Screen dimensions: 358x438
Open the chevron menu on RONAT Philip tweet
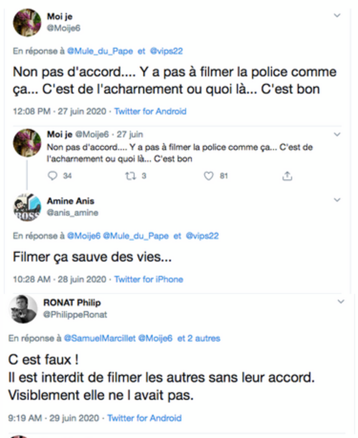coord(341,302)
